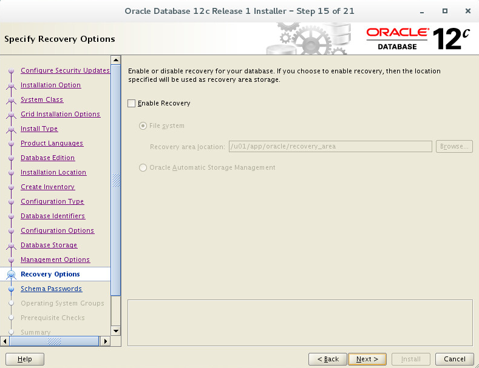Click the step bullet beside Database Storage

[12, 246]
